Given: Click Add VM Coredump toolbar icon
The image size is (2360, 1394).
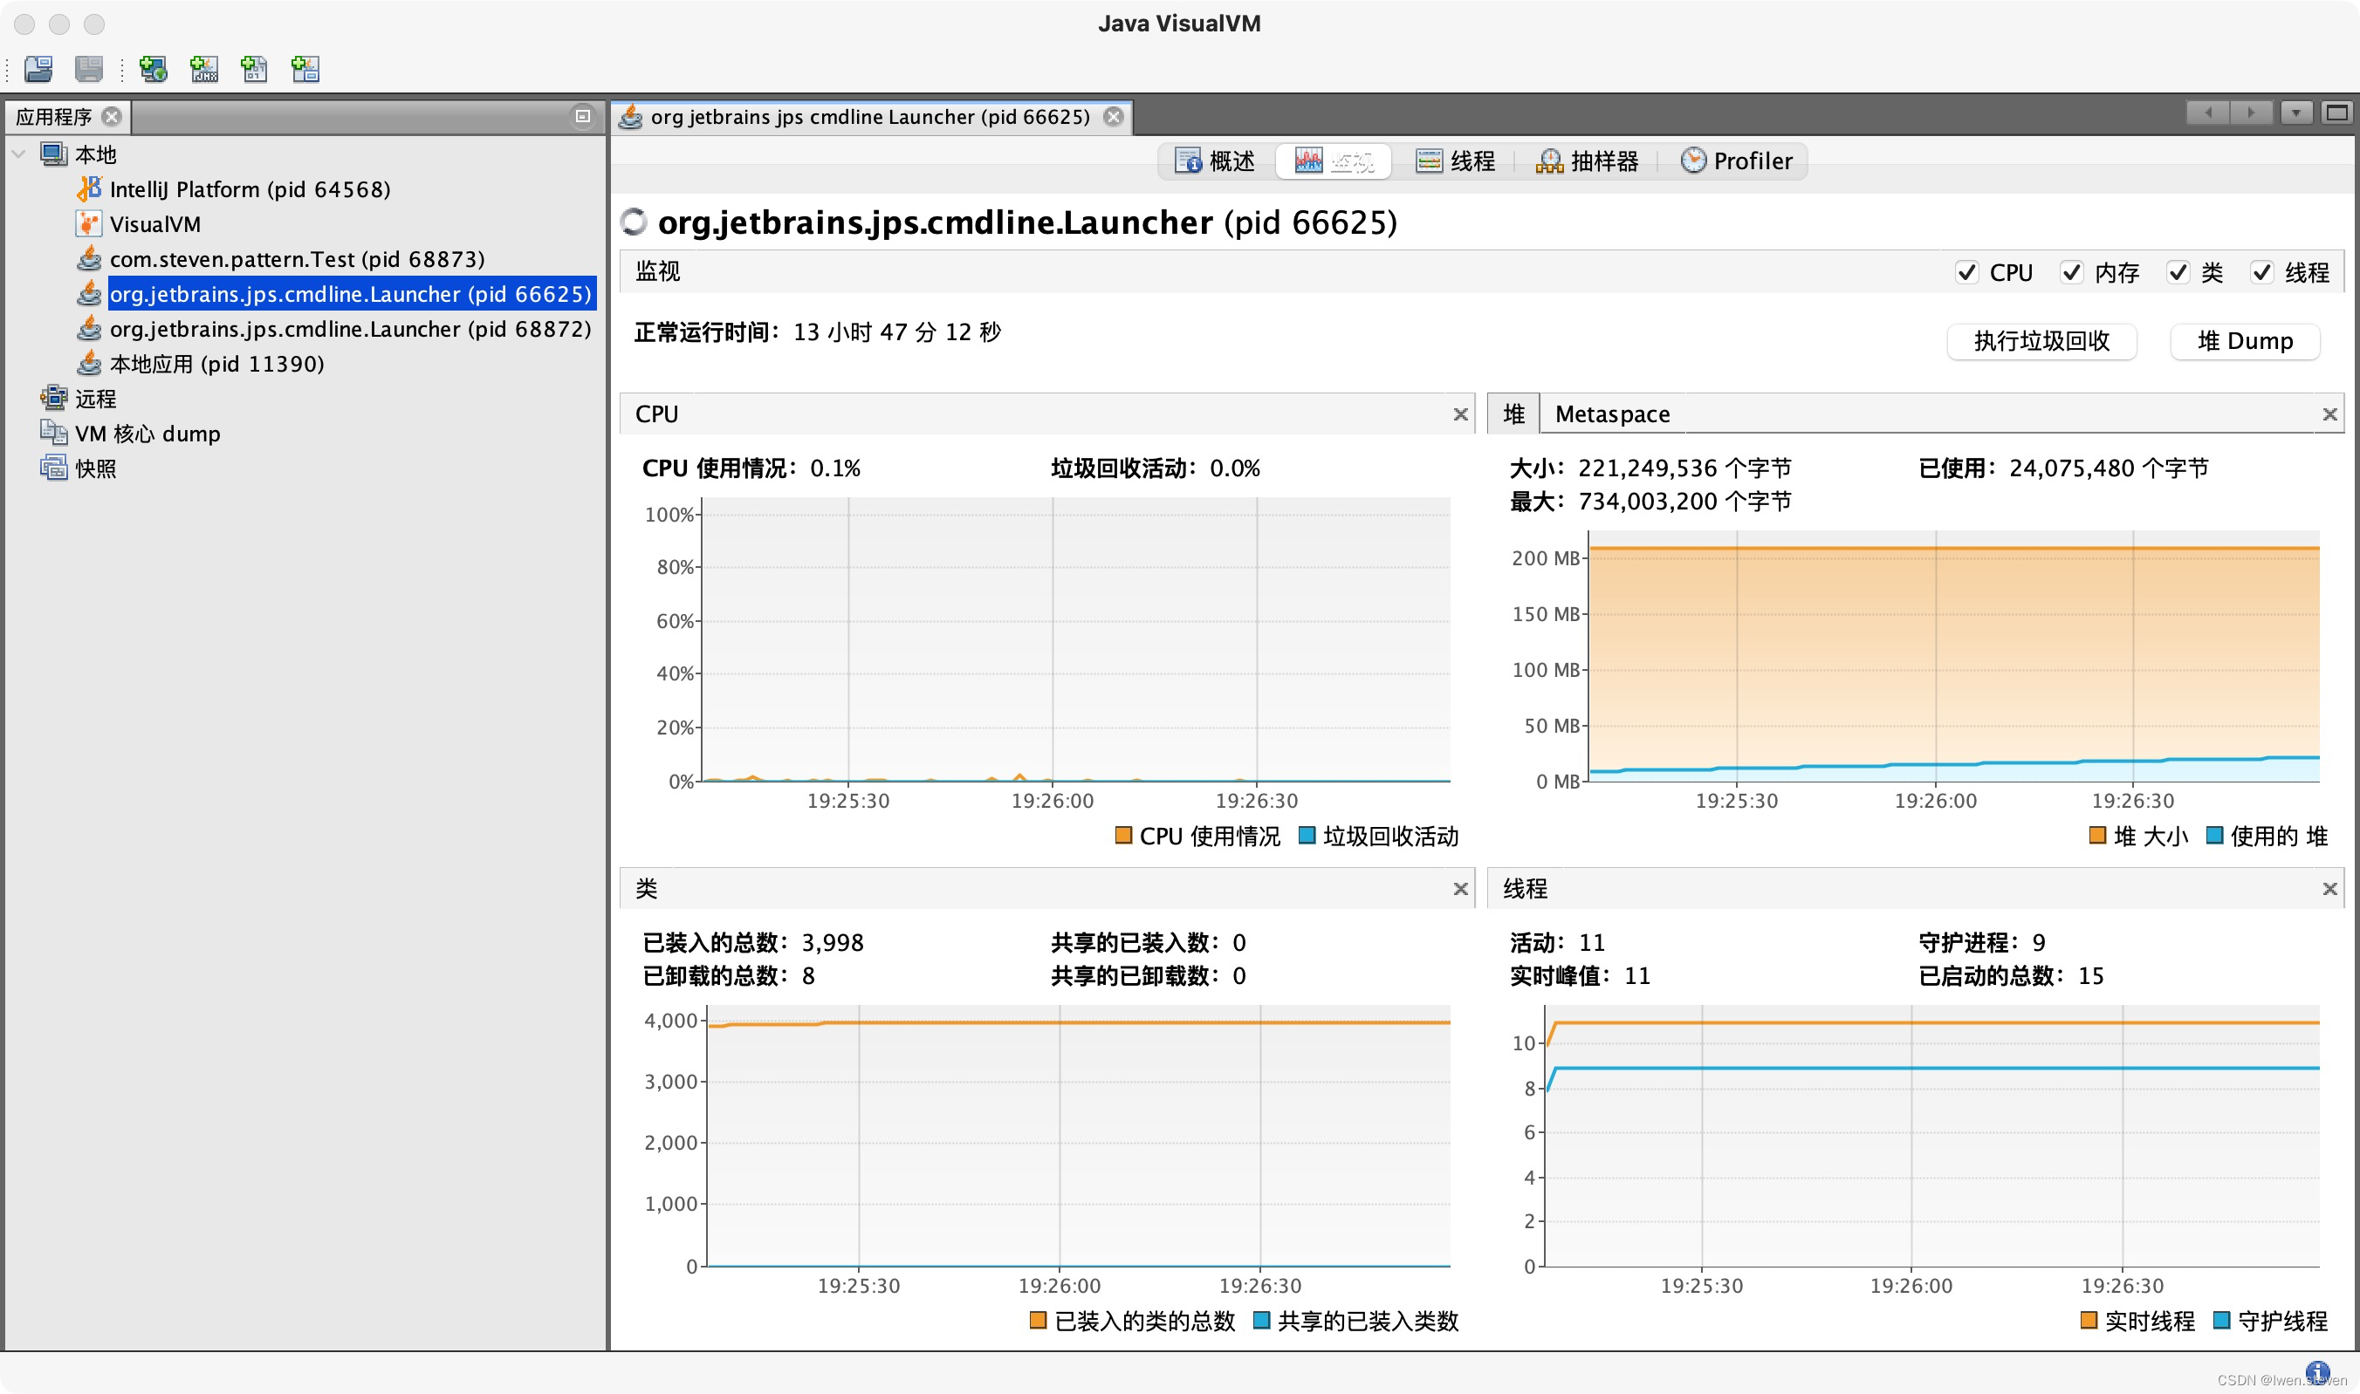Looking at the screenshot, I should [255, 69].
